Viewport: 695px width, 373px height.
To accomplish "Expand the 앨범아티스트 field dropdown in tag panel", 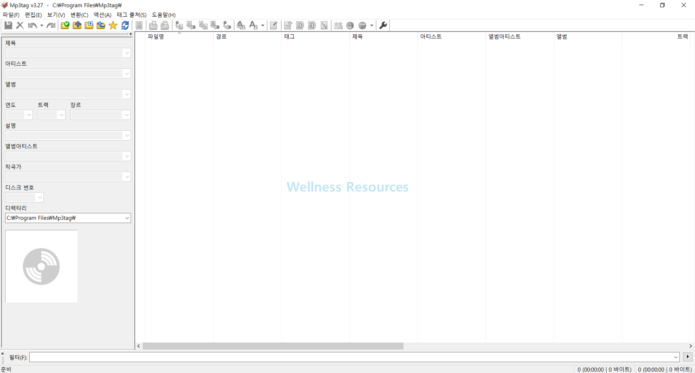I will click(x=127, y=156).
